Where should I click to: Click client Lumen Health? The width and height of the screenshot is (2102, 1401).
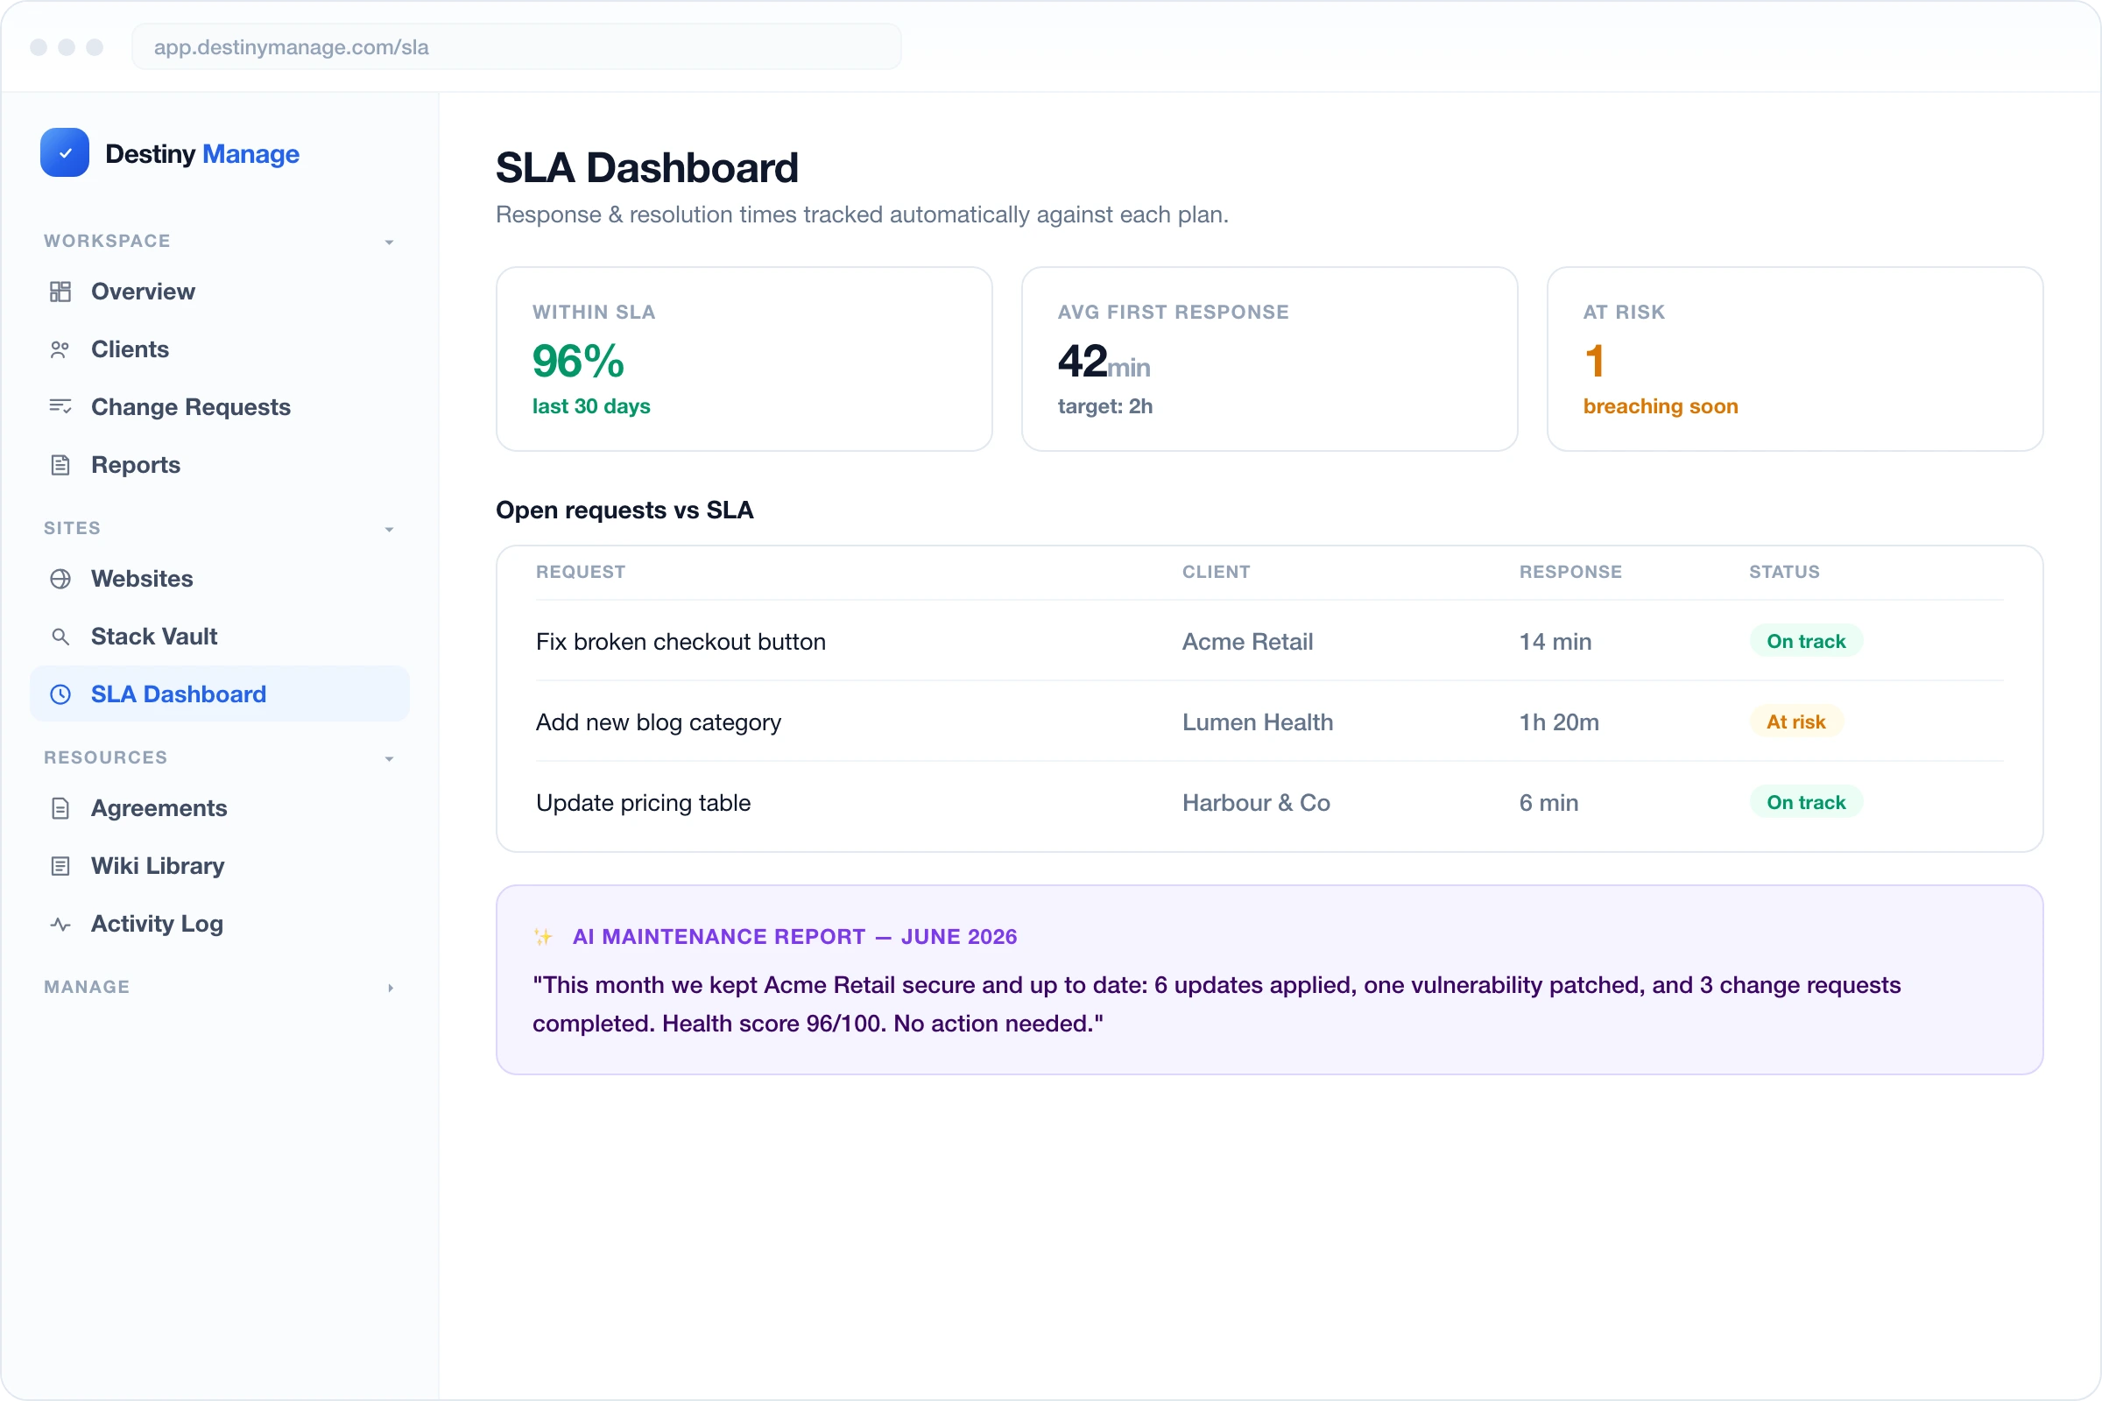pos(1258,722)
